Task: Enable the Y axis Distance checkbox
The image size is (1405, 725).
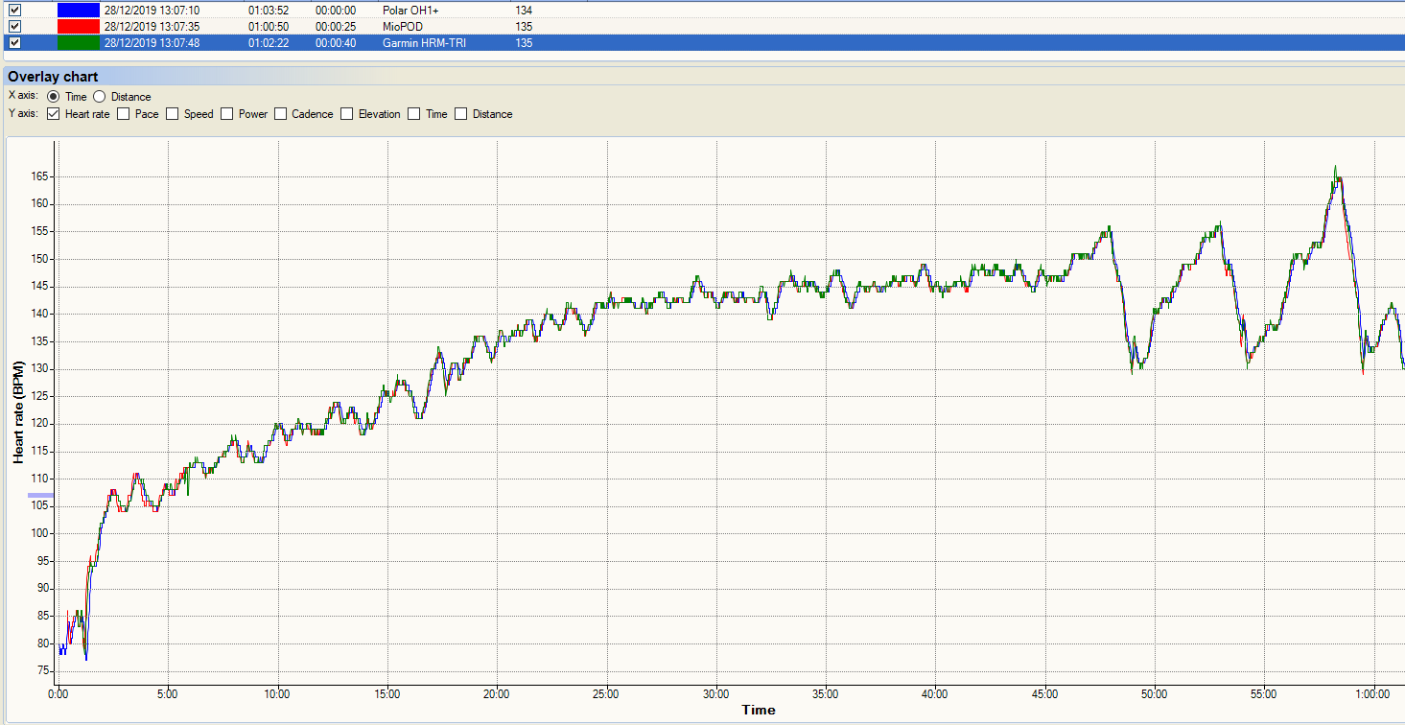Action: coord(461,114)
